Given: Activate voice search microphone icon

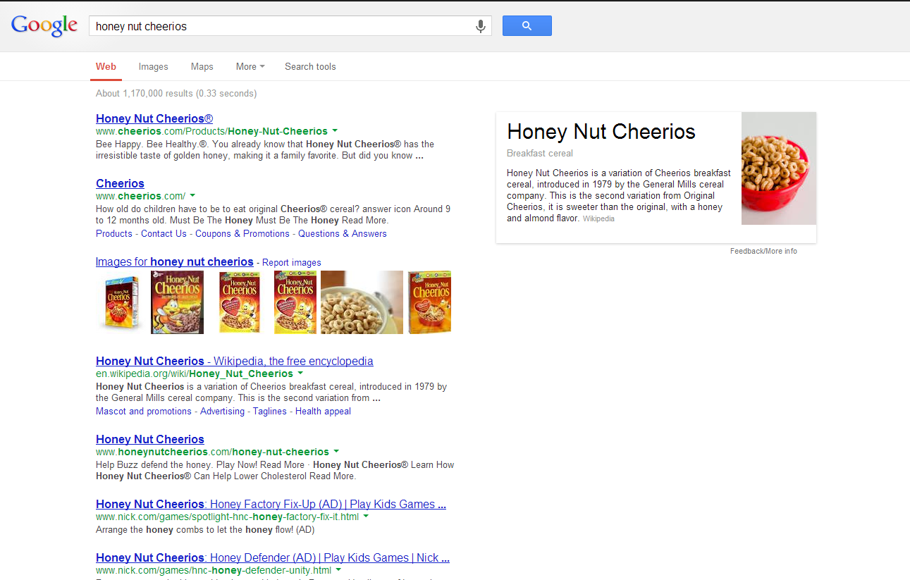Looking at the screenshot, I should click(481, 27).
